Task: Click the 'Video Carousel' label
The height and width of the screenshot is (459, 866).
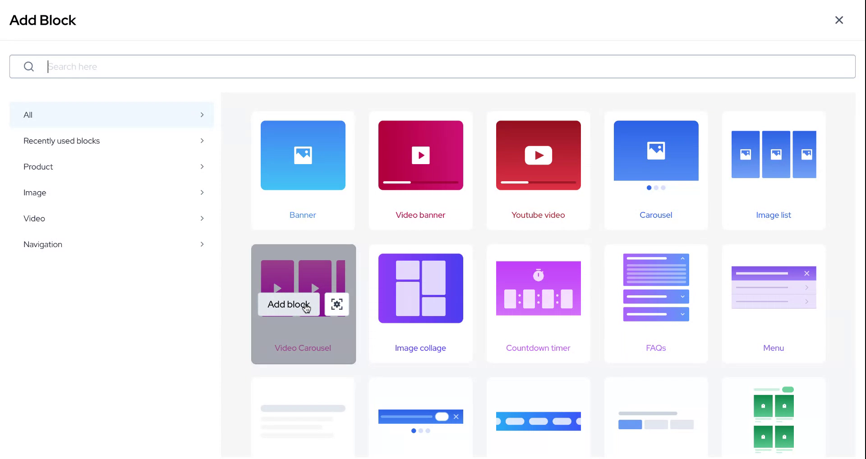Action: click(x=303, y=348)
